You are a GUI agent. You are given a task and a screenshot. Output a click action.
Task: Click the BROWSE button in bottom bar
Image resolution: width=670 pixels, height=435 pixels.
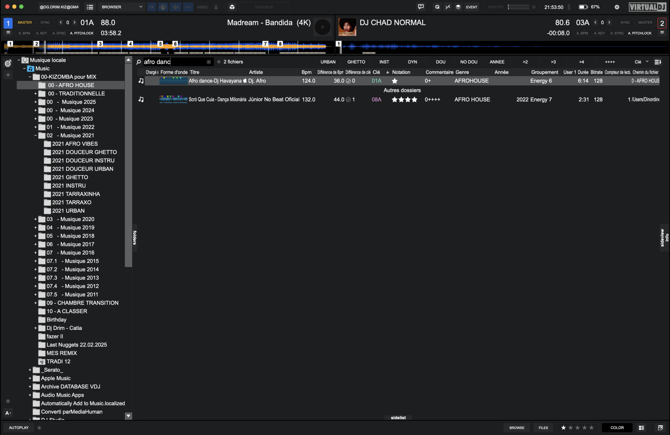517,428
